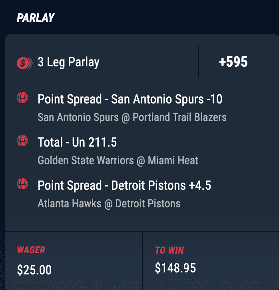Click divider line next to parlay odds
Screen dimensions: 279x290
199,62
